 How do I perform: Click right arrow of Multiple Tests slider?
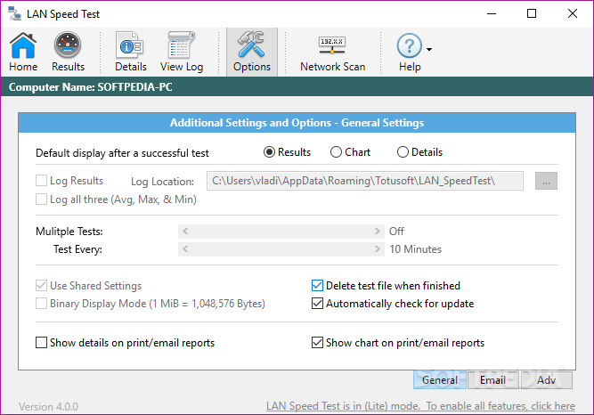click(x=377, y=232)
